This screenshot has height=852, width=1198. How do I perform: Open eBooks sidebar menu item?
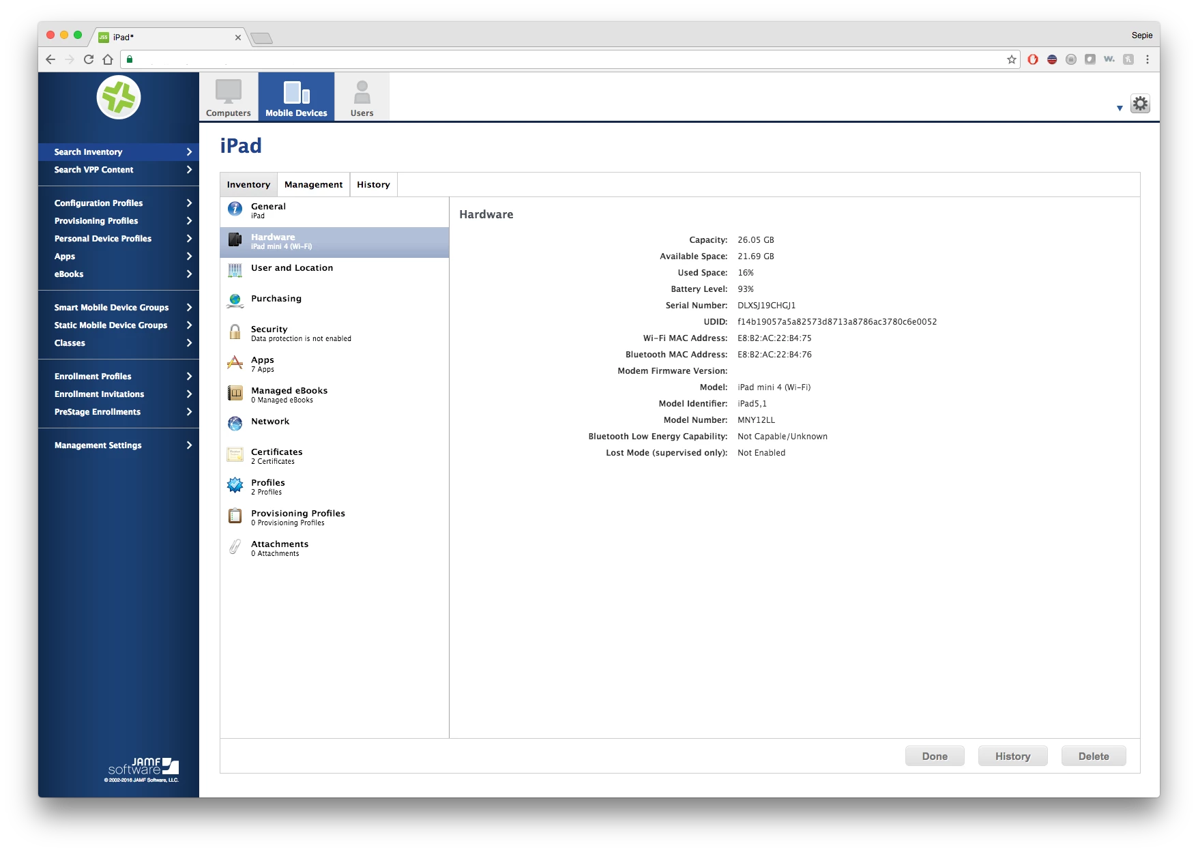(x=118, y=274)
